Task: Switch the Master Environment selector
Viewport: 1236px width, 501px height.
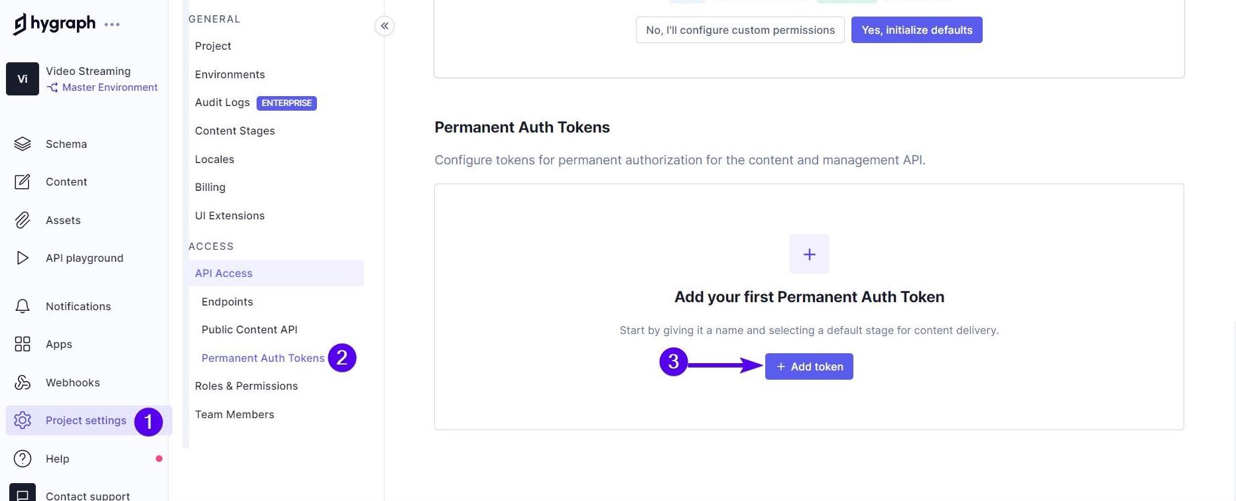Action: [103, 87]
